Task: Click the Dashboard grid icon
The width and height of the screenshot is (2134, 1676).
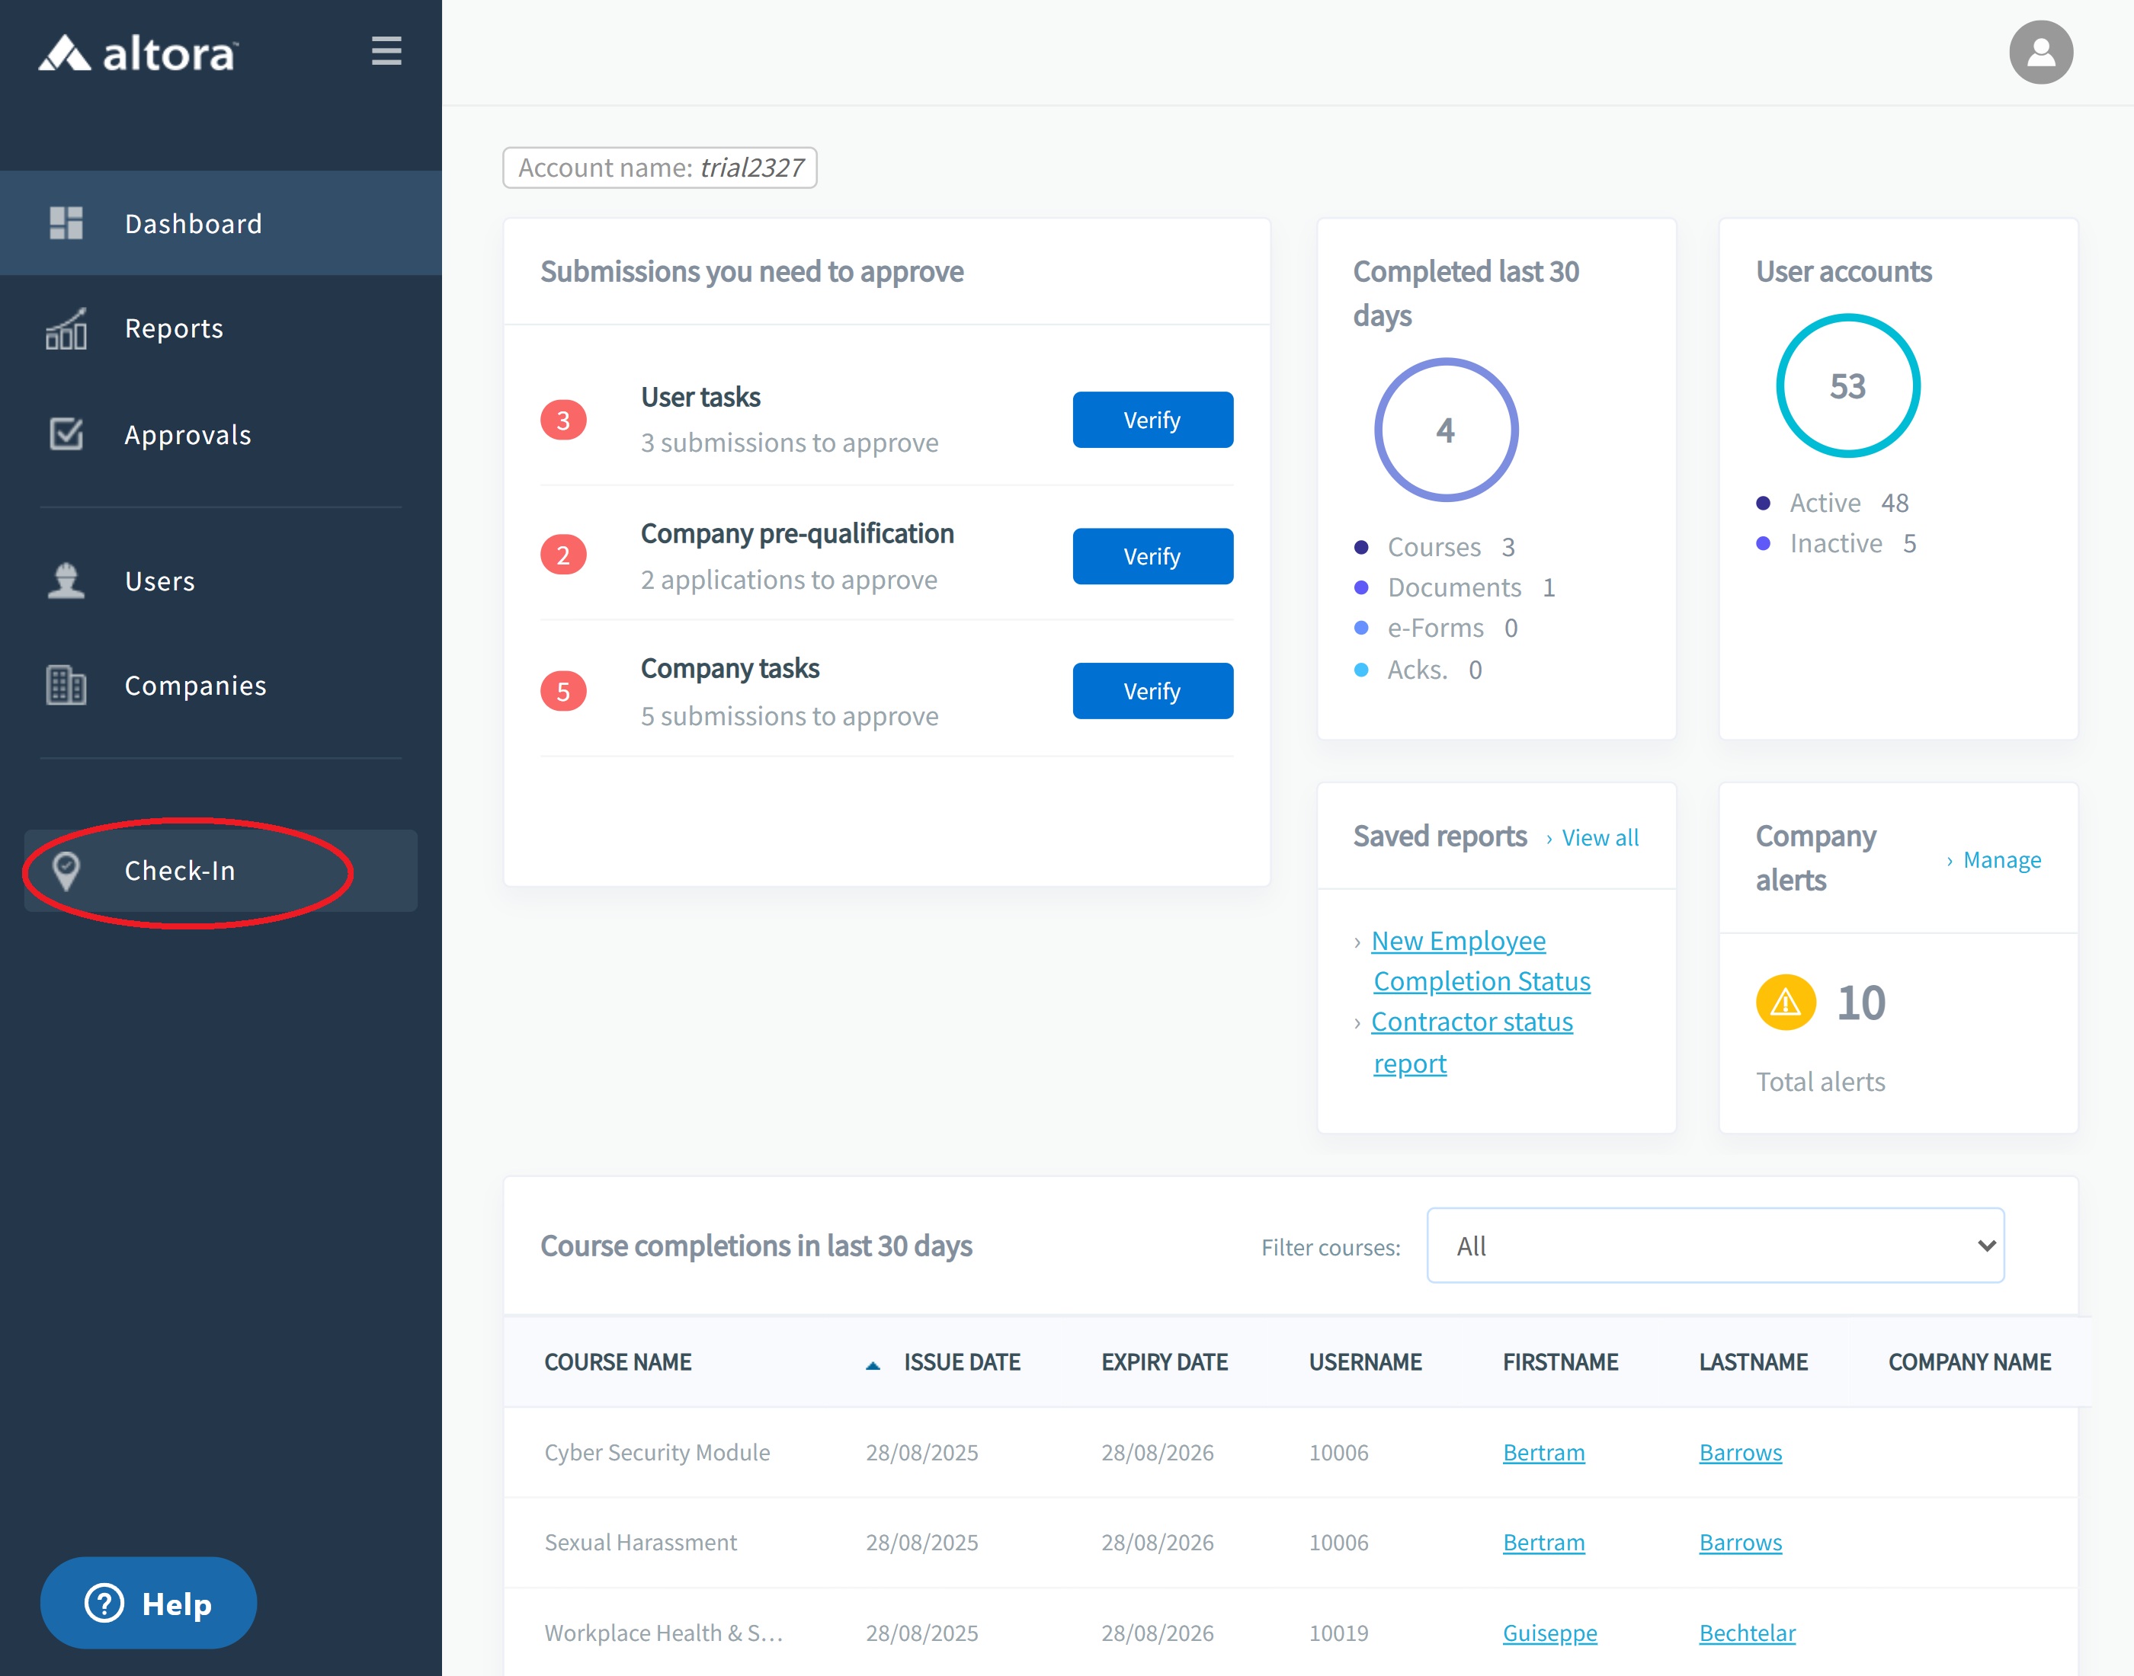Action: tap(66, 224)
